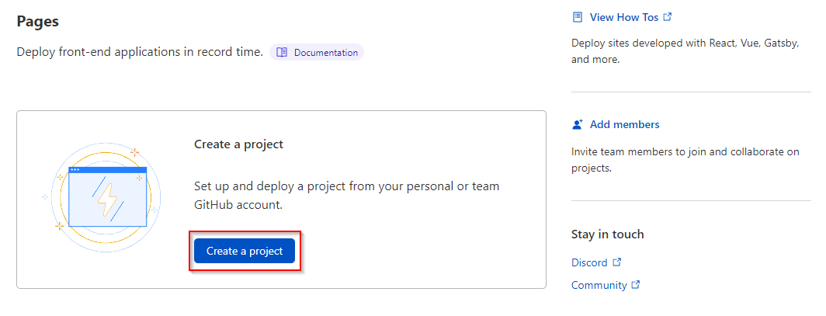Open the Discord link
Image resolution: width=826 pixels, height=316 pixels.
click(x=589, y=262)
